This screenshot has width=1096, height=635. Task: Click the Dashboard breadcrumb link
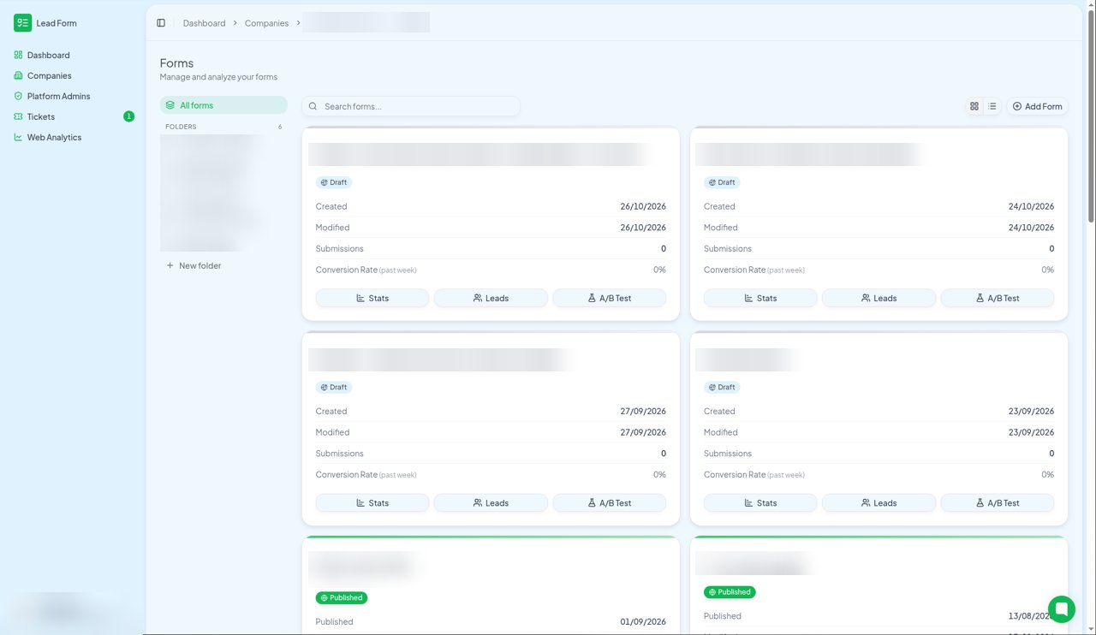click(204, 23)
